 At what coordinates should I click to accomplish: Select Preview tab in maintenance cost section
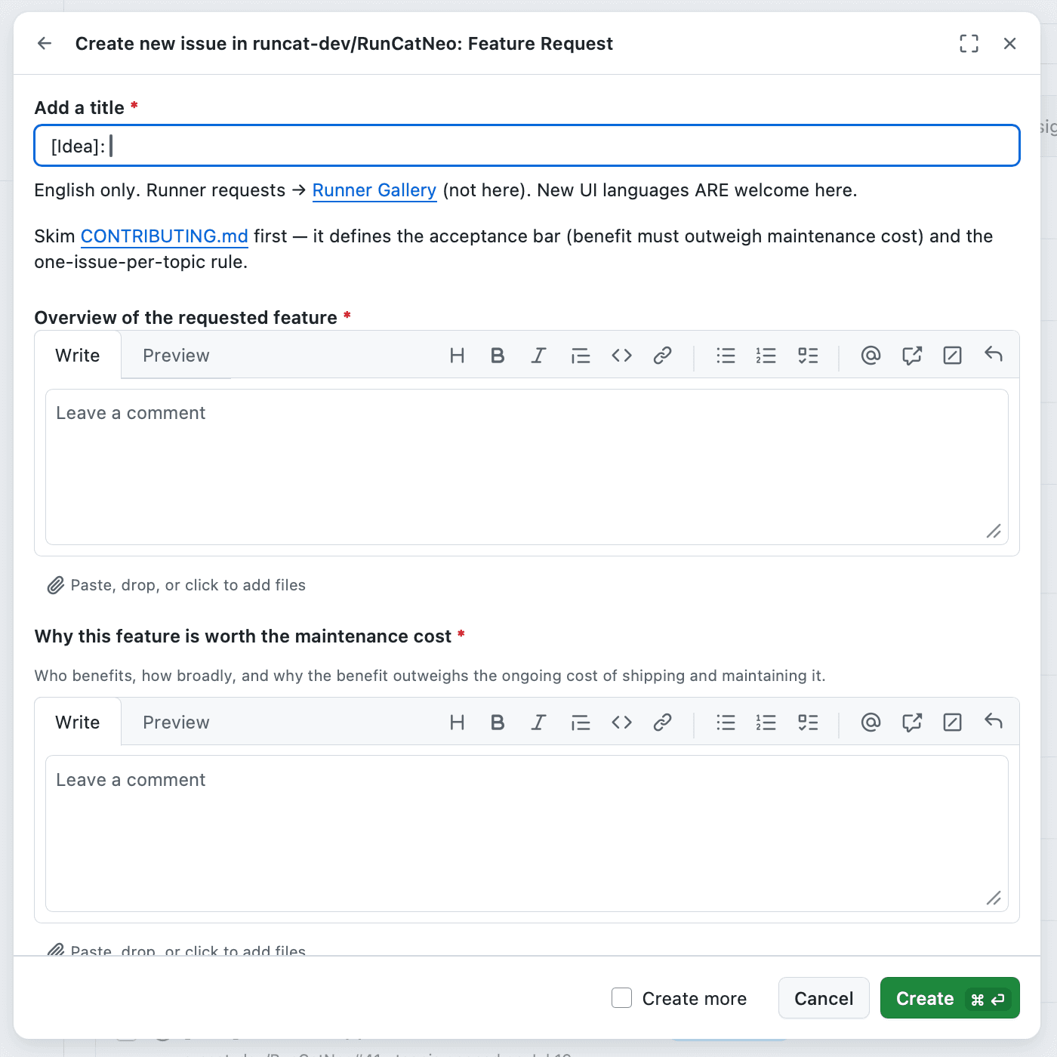coord(176,722)
